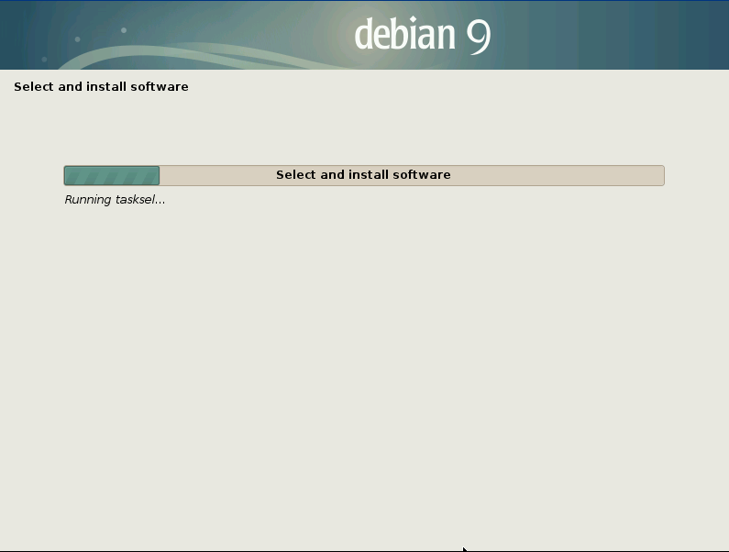The image size is (729, 552).
Task: Click the top-left page heading text
Action: [101, 87]
